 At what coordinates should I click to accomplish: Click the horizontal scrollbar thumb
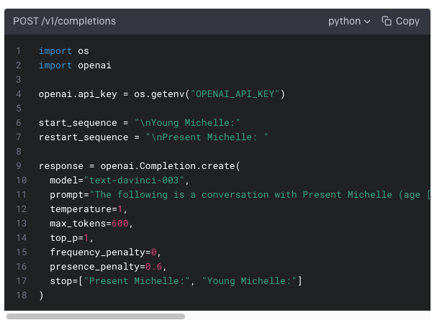pyautogui.click(x=95, y=316)
